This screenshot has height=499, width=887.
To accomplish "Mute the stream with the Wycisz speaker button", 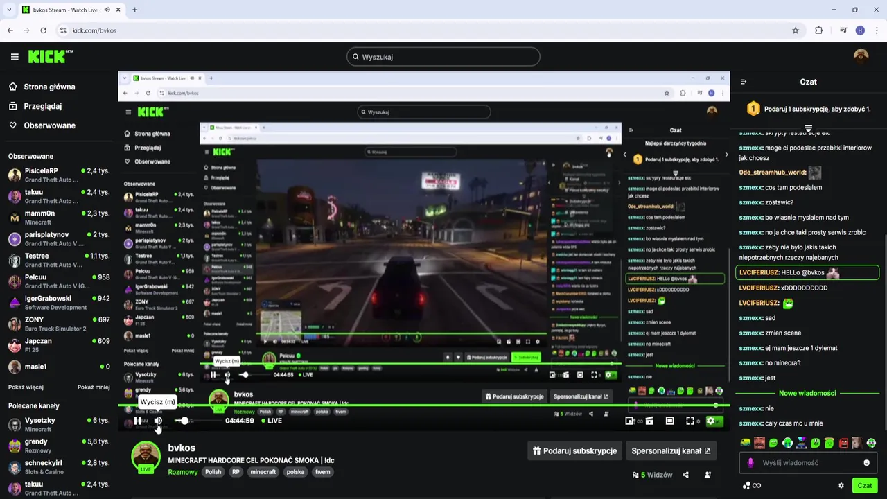I will coord(158,421).
